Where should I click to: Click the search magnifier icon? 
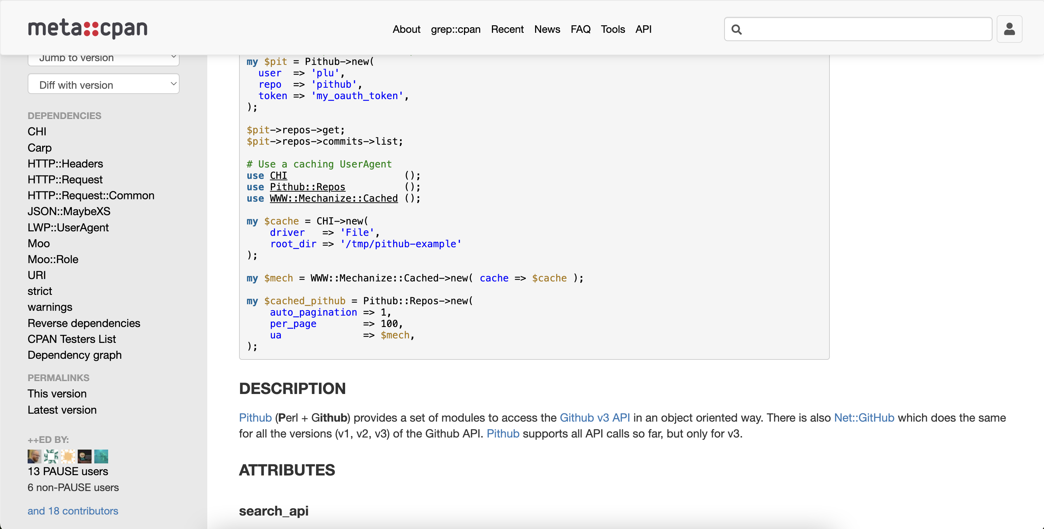(x=737, y=30)
